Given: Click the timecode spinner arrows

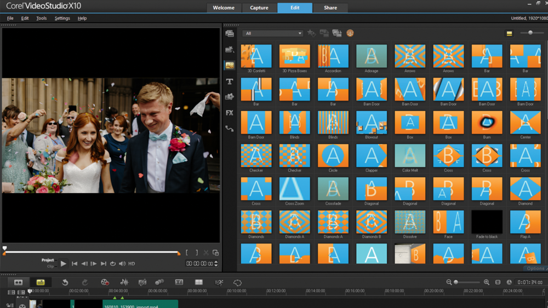Looking at the screenshot, I should [216, 264].
